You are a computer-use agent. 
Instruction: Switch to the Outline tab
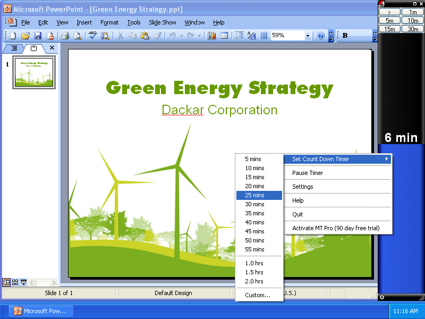click(14, 48)
